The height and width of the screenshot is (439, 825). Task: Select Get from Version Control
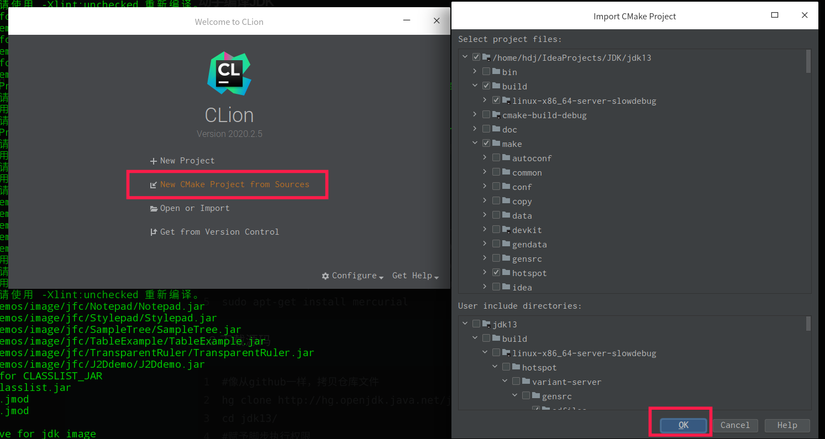point(214,232)
